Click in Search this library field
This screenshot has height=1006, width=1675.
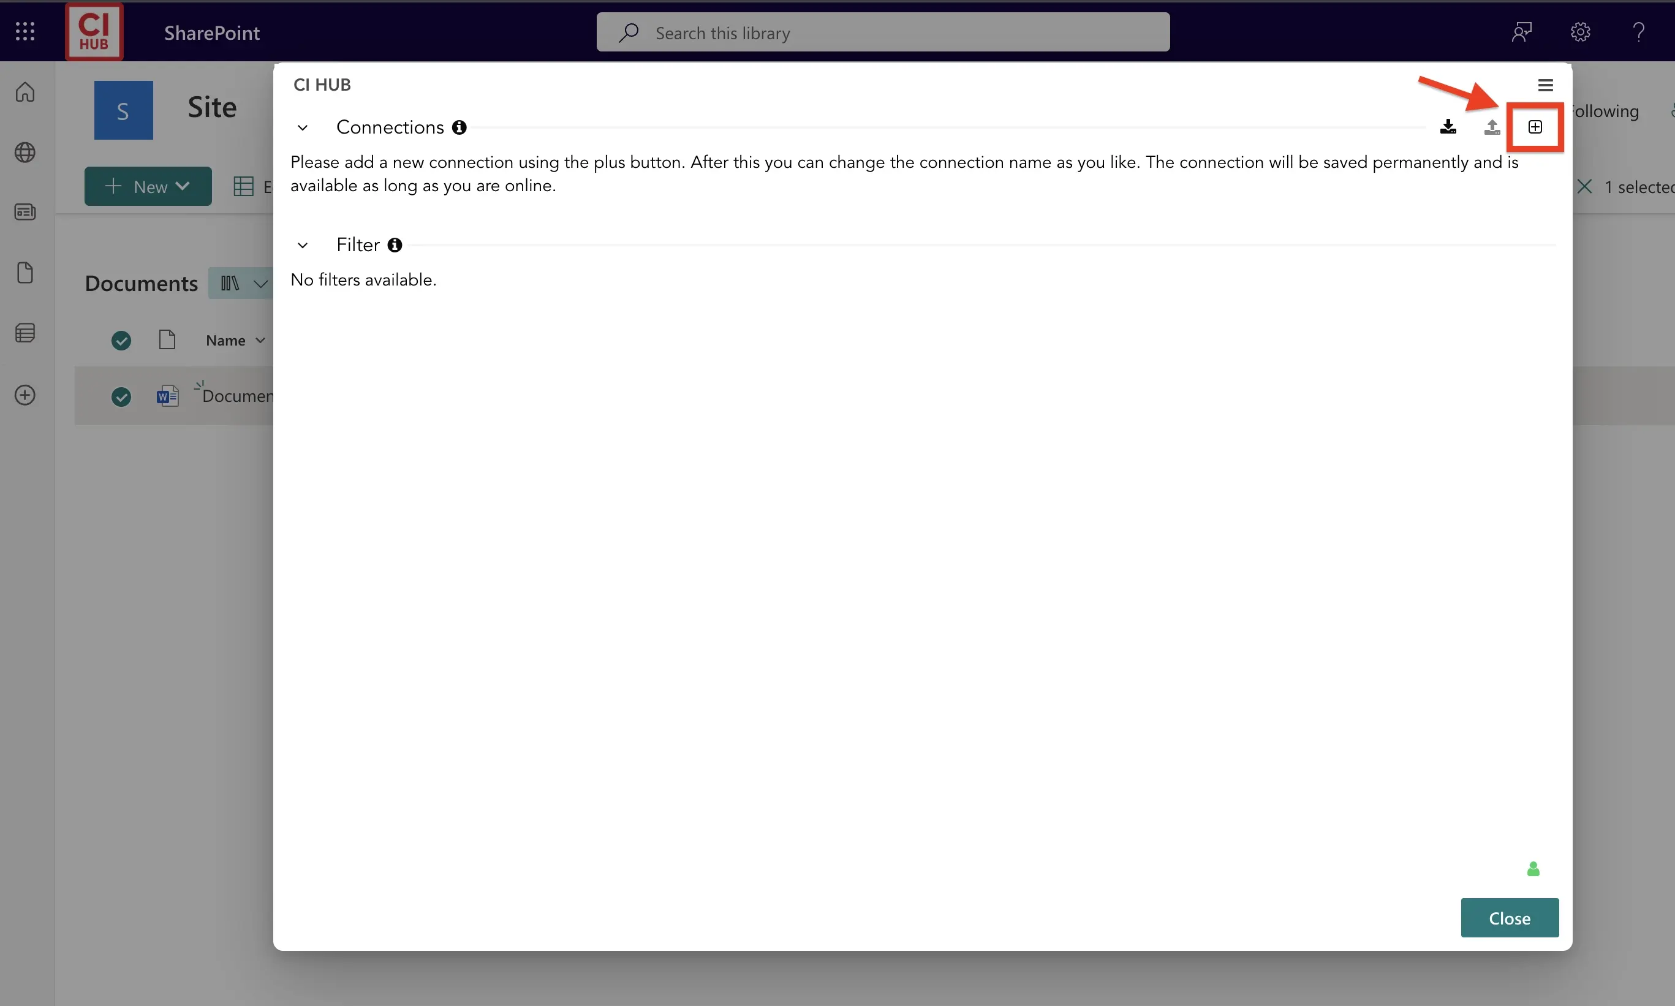883,32
